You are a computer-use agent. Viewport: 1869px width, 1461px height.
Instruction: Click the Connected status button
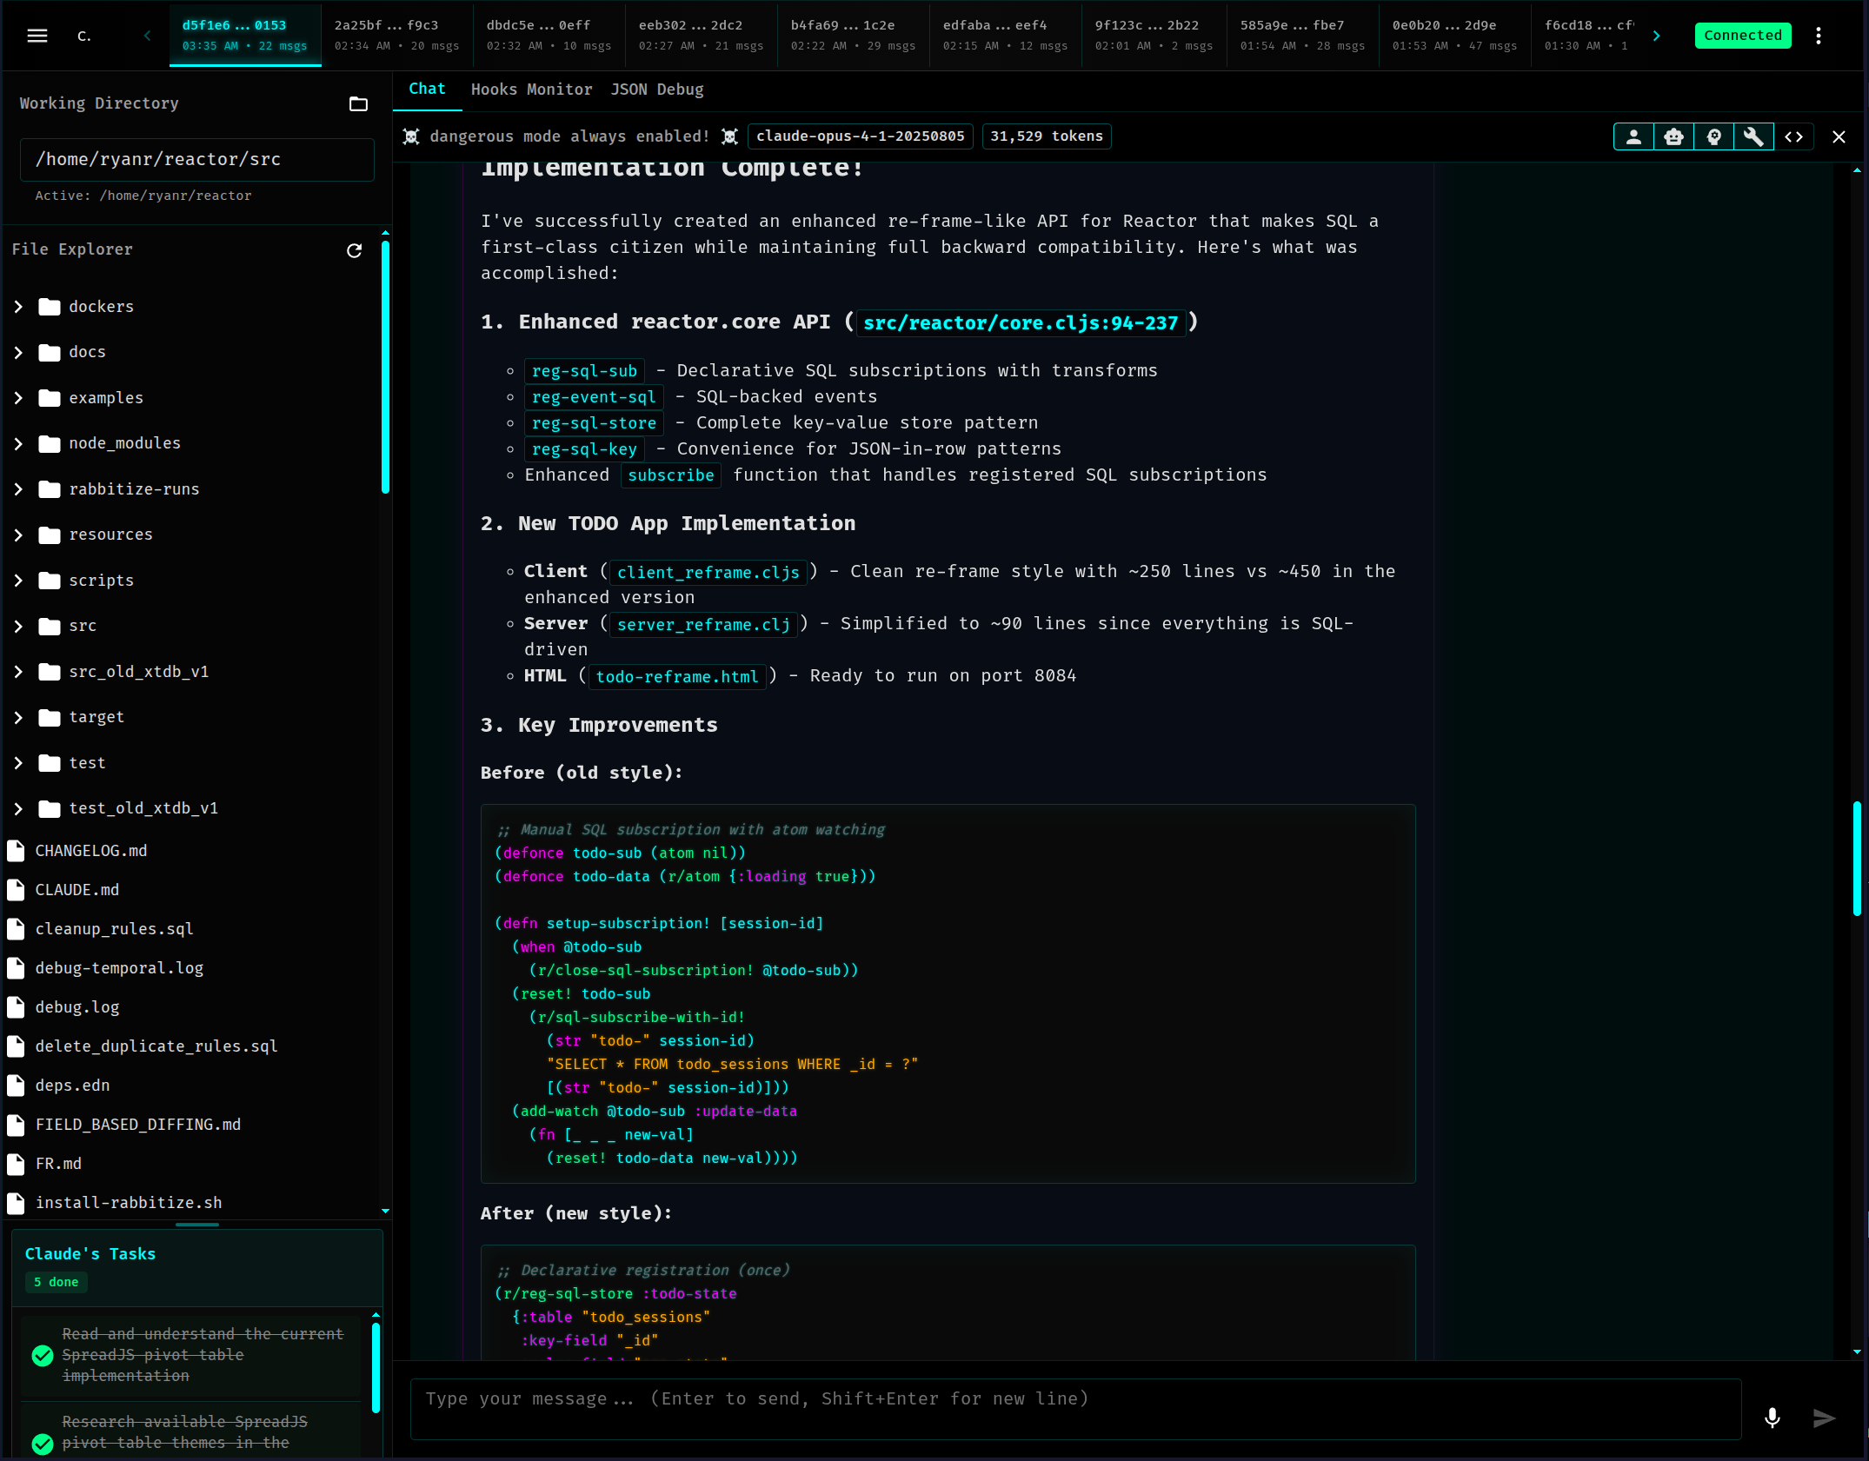click(x=1742, y=36)
